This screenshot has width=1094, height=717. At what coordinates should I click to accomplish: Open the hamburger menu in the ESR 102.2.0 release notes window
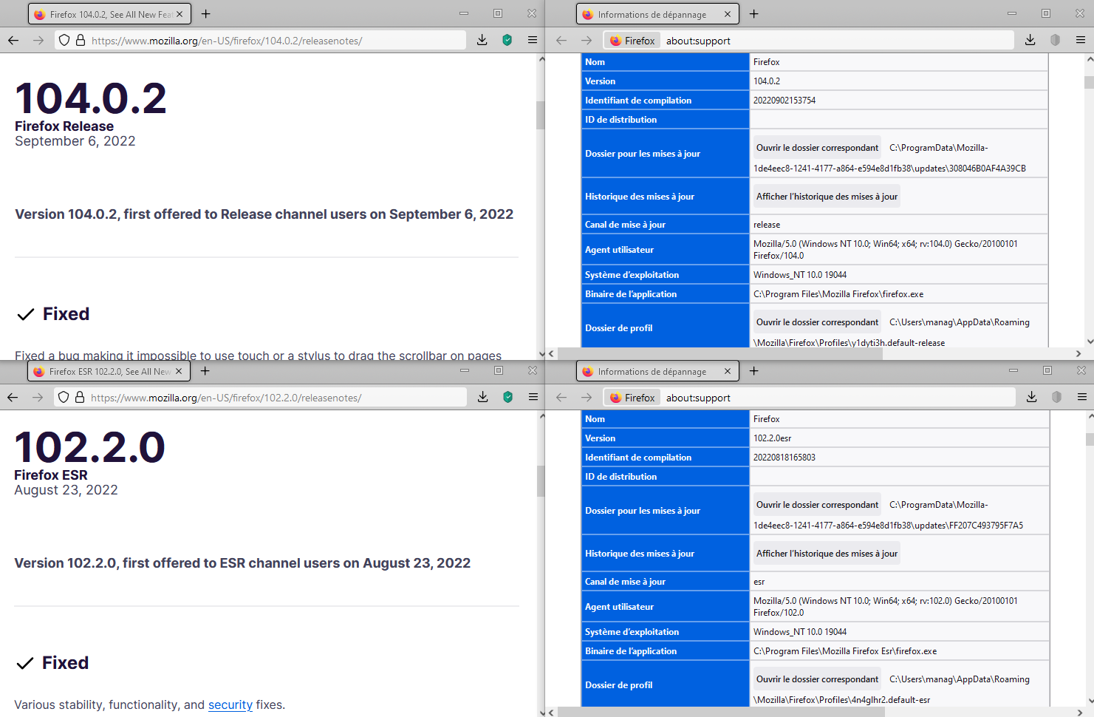533,398
